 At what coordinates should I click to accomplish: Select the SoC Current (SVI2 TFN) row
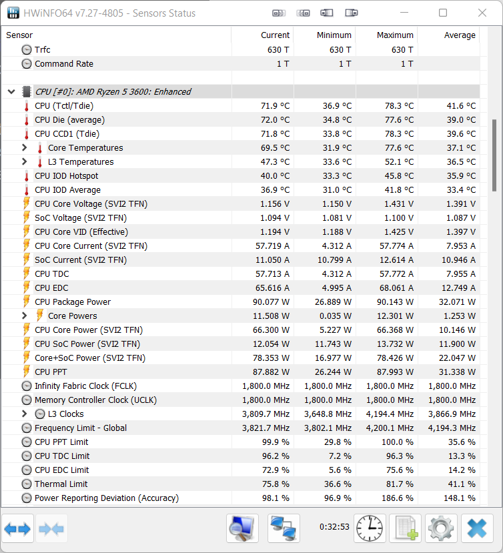click(241, 259)
